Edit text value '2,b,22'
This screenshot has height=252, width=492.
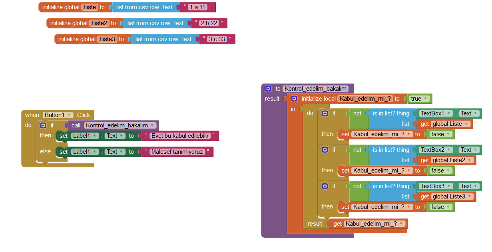pyautogui.click(x=209, y=23)
